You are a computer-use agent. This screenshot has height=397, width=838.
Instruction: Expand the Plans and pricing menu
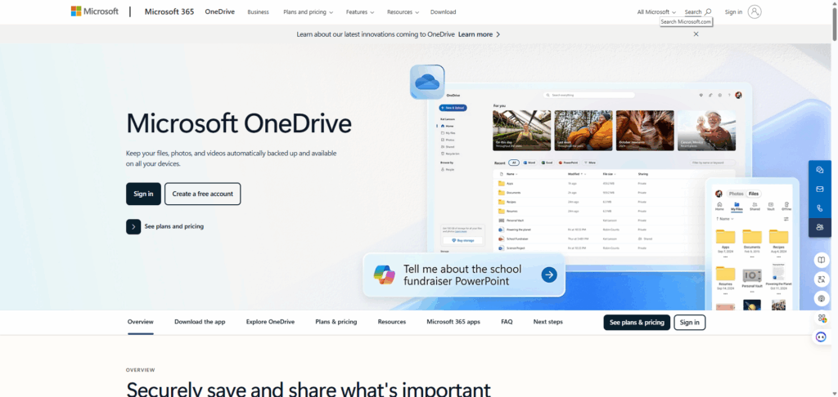coord(309,11)
